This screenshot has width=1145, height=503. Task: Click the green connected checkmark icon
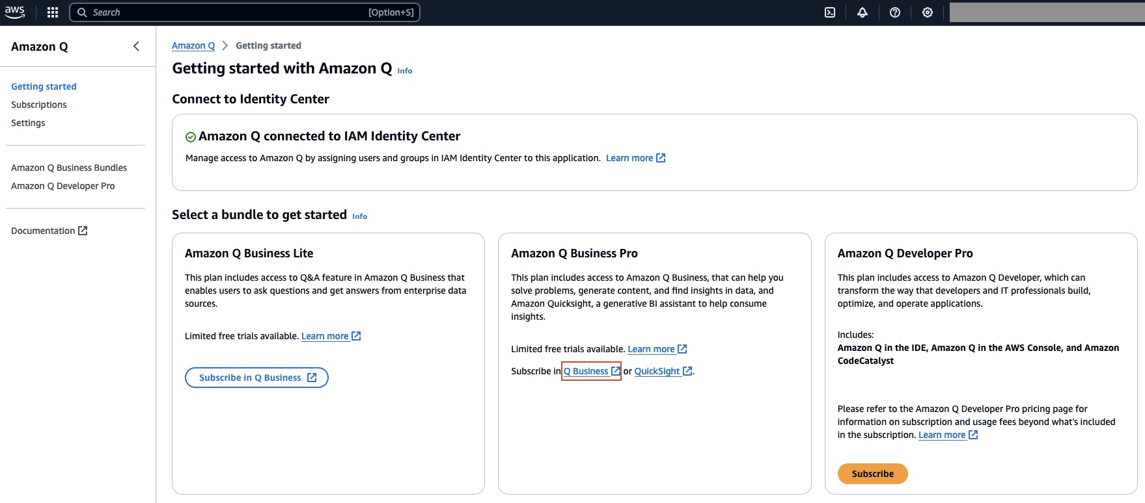[191, 137]
